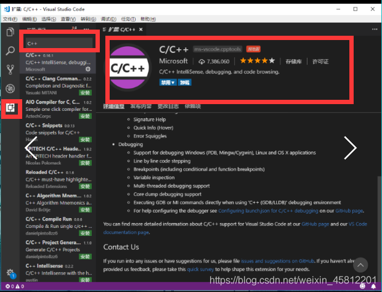
Task: Select C++ Intellisense extension row
Action: 58,272
